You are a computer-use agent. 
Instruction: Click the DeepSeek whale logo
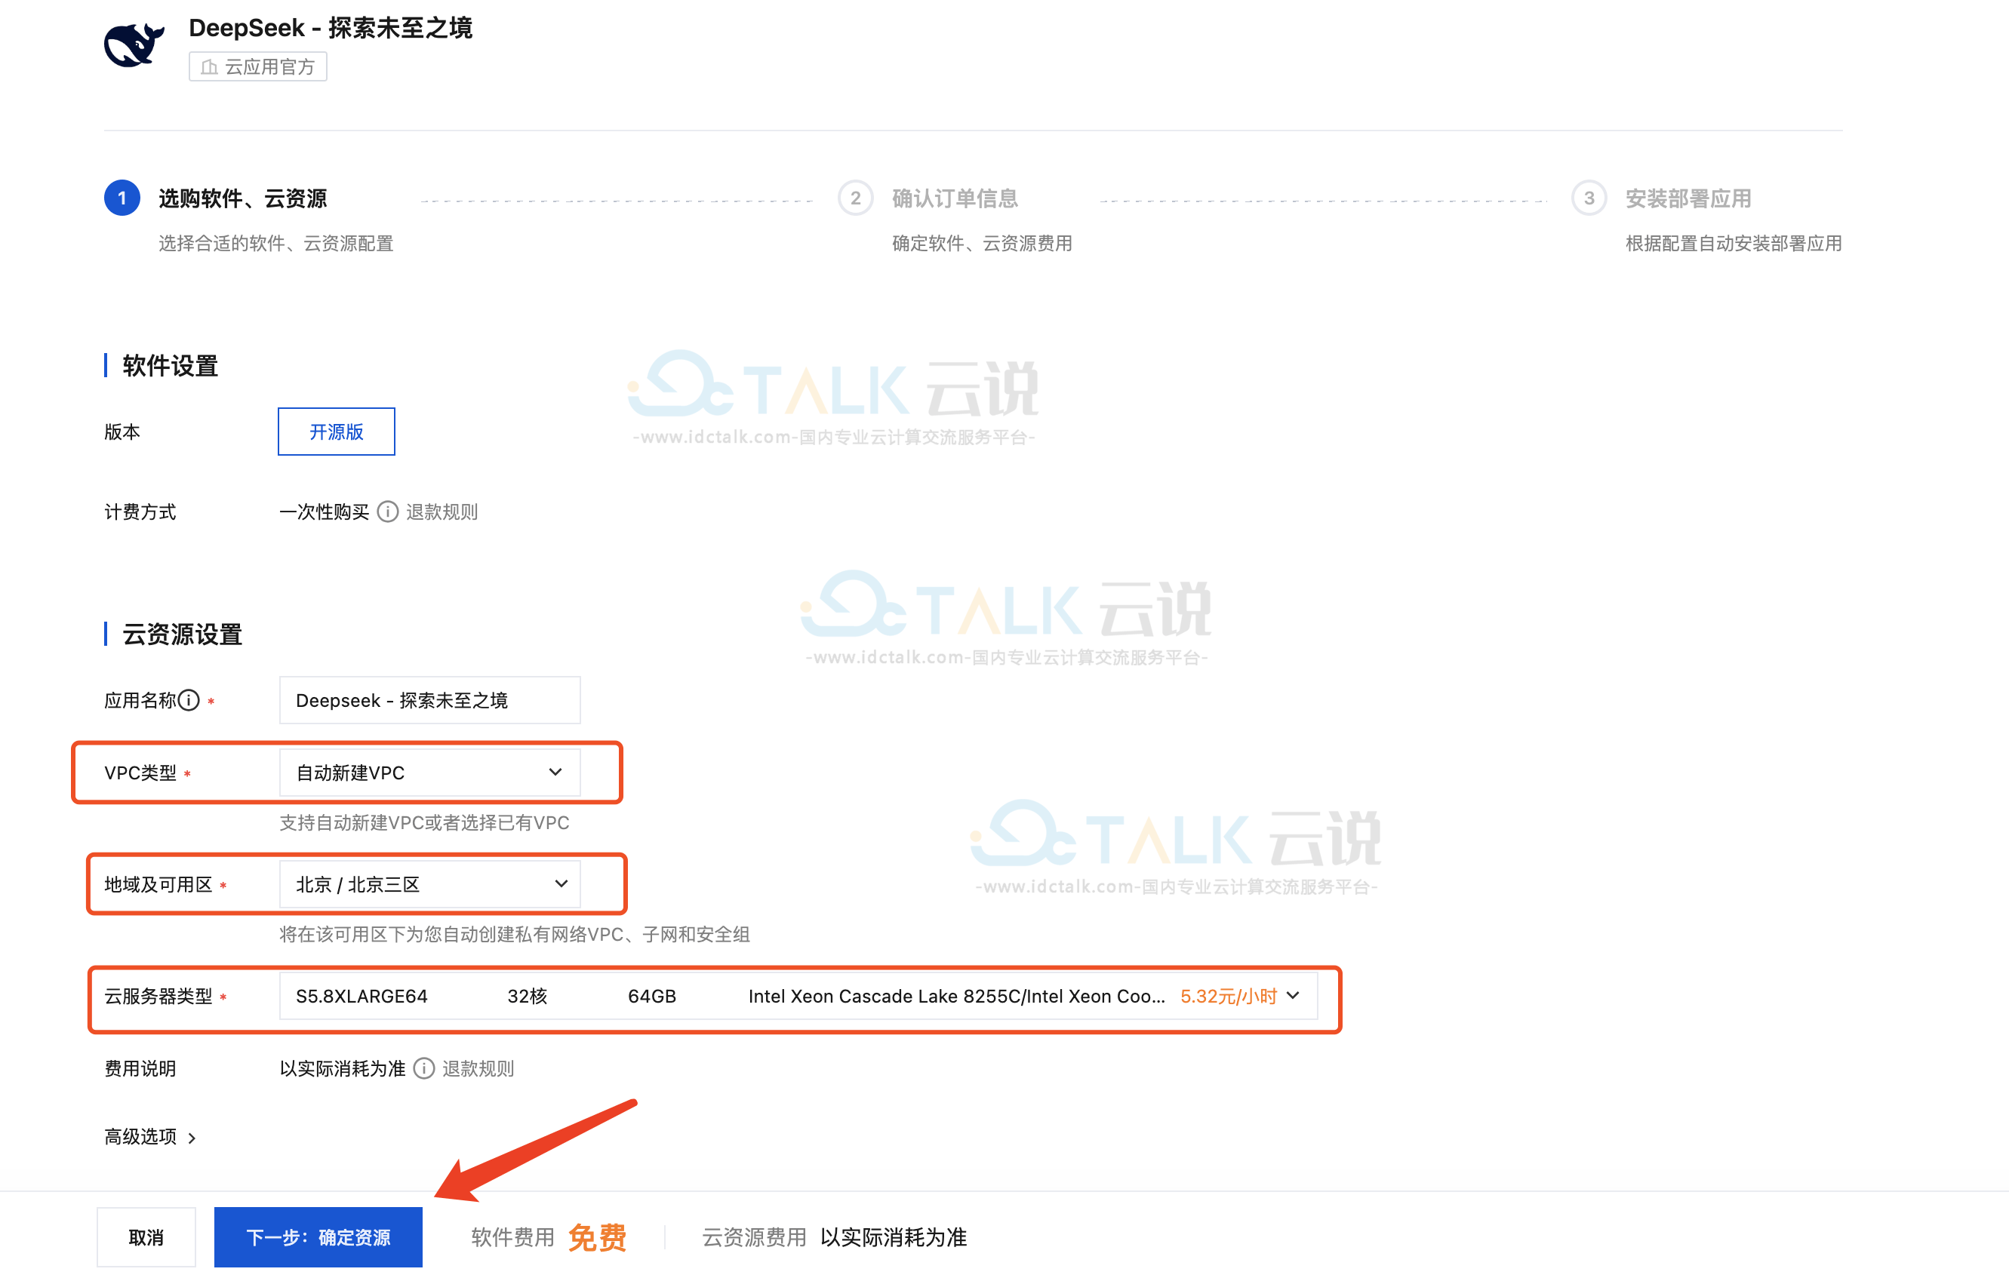[x=134, y=45]
